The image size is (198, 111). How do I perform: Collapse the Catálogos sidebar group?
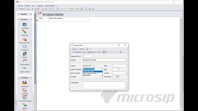31,78
